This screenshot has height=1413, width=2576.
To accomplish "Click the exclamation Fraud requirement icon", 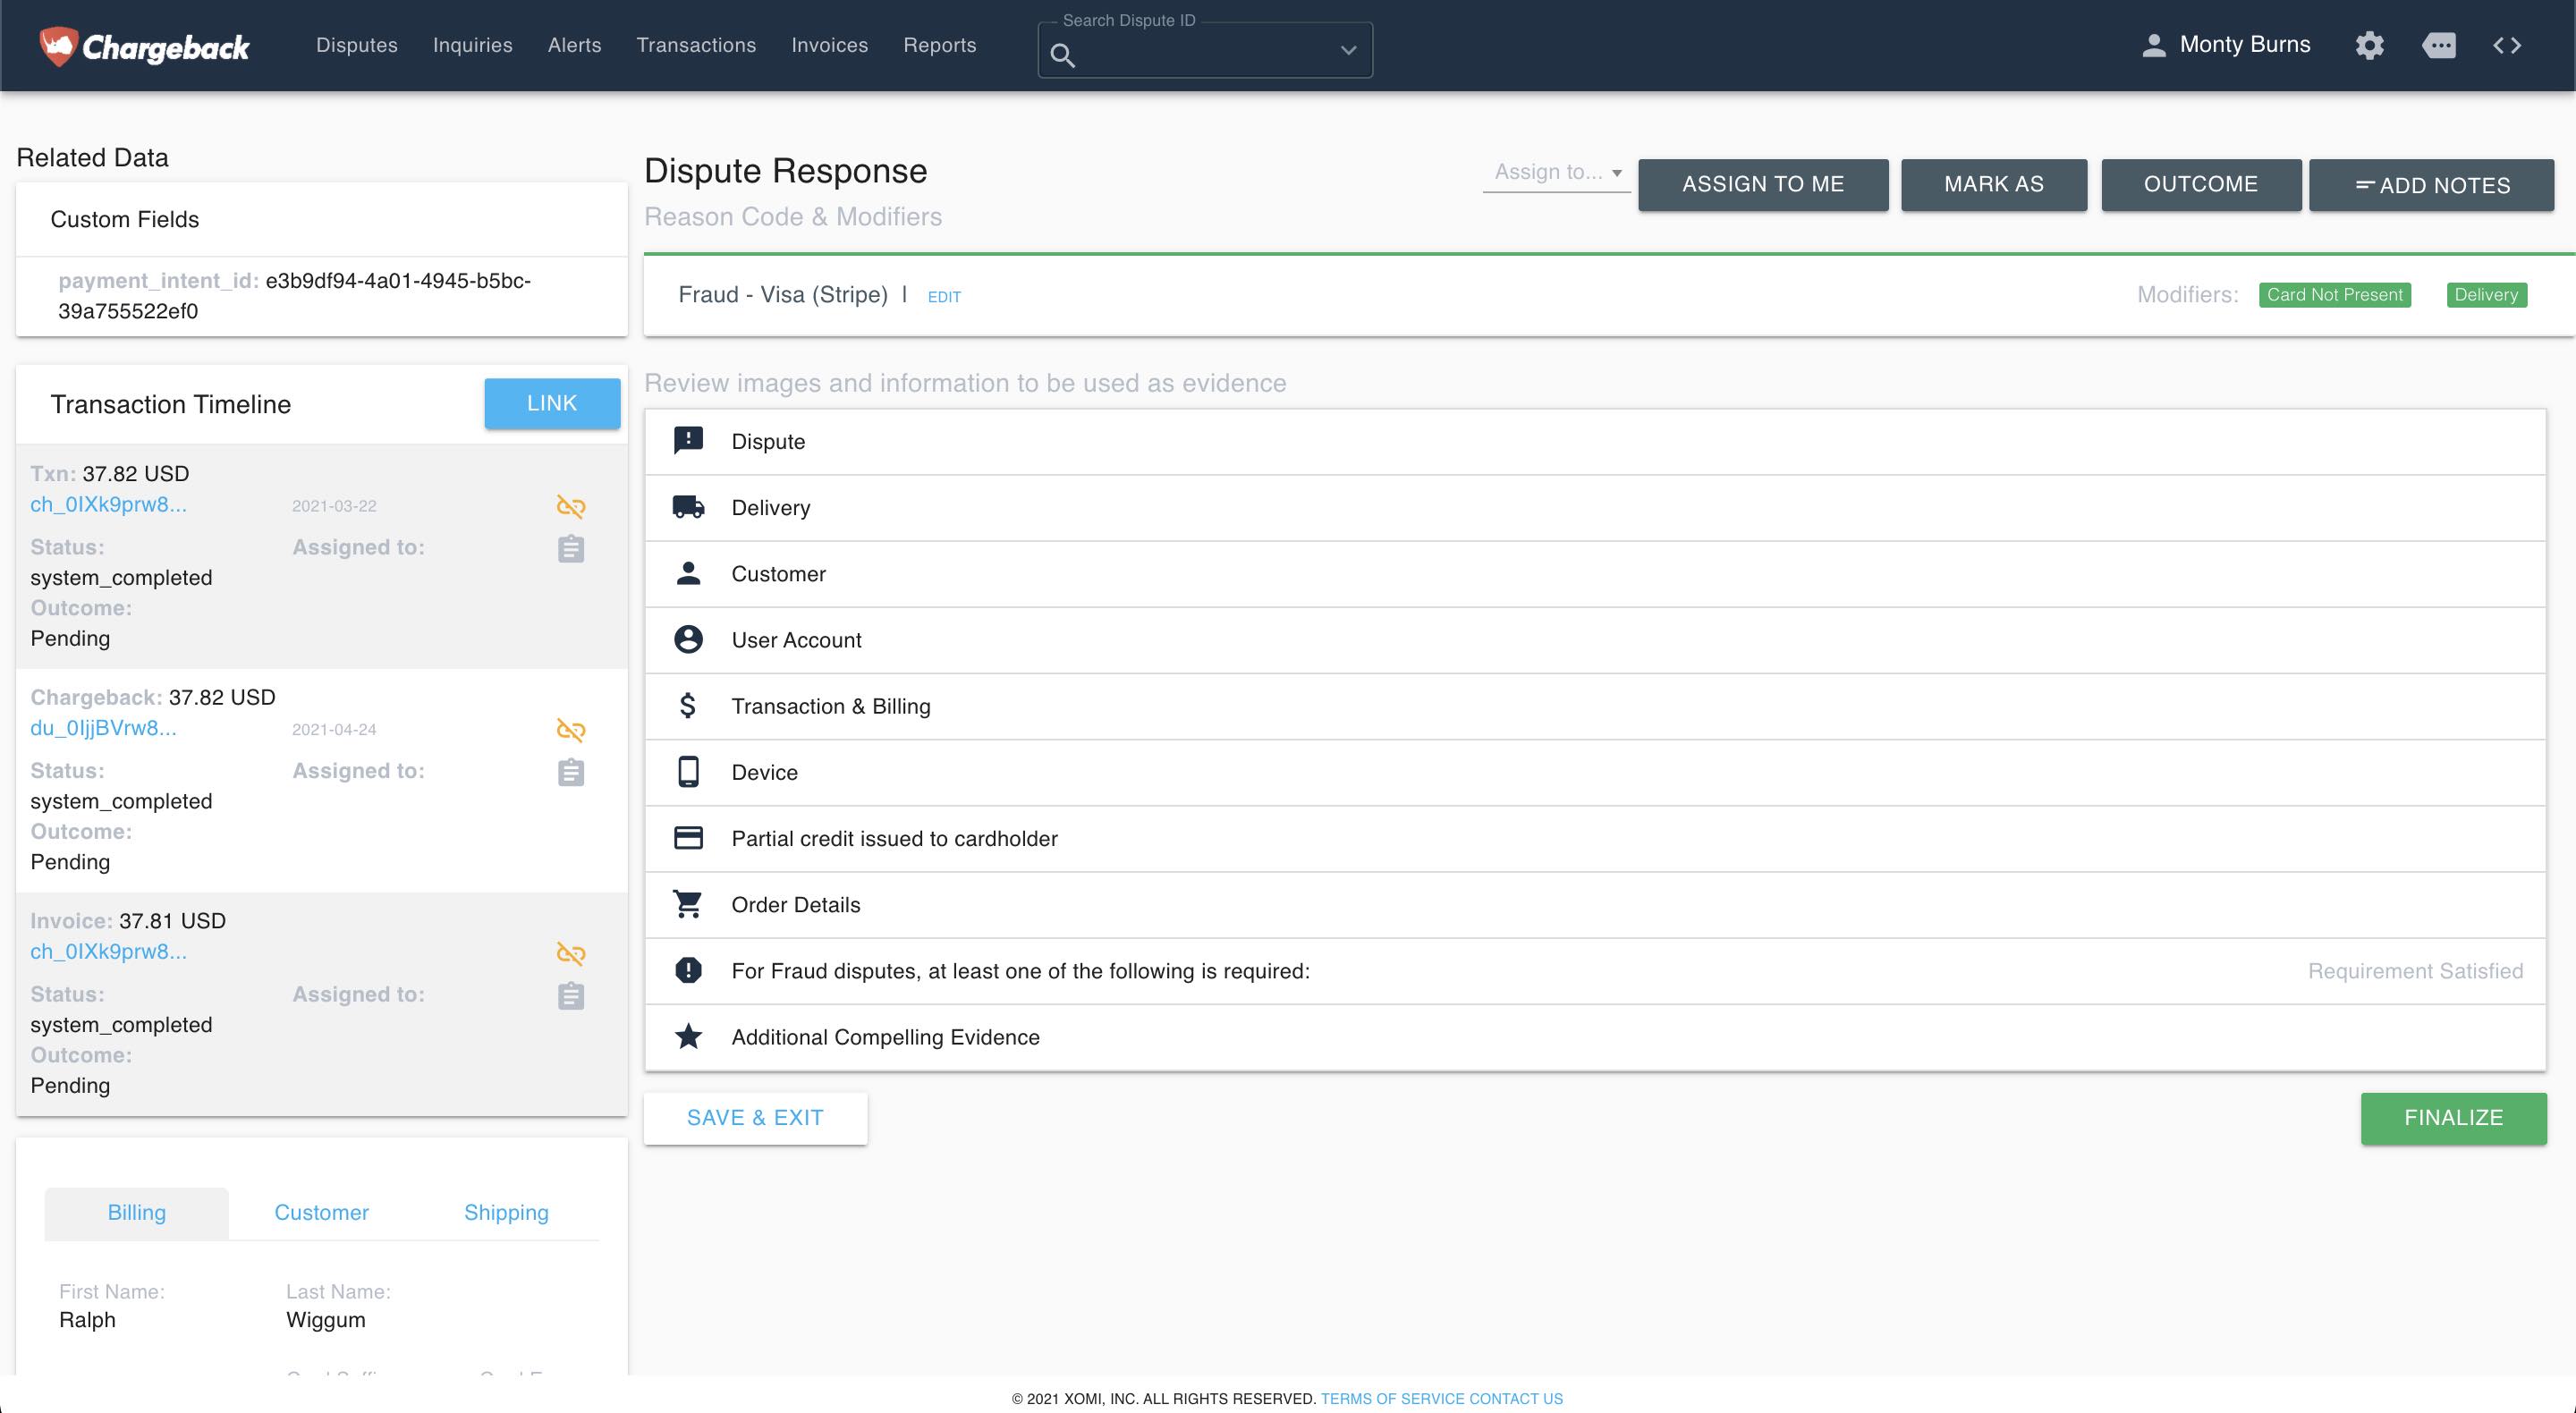I will click(x=688, y=970).
